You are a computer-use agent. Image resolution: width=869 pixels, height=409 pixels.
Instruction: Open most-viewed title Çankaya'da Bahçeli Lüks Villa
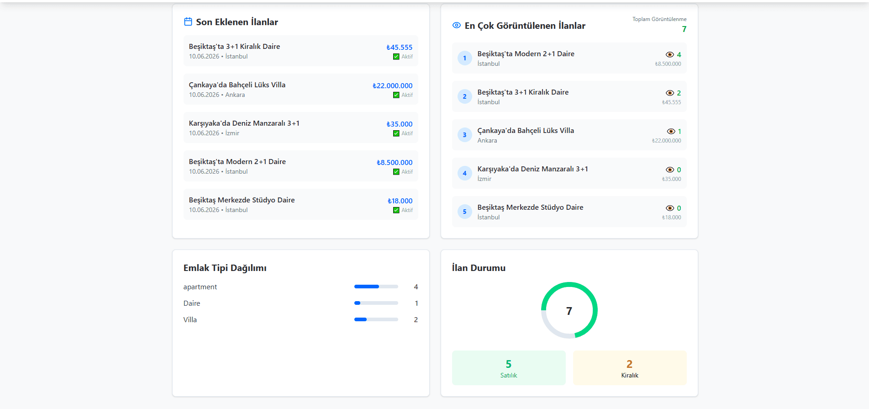[526, 130]
